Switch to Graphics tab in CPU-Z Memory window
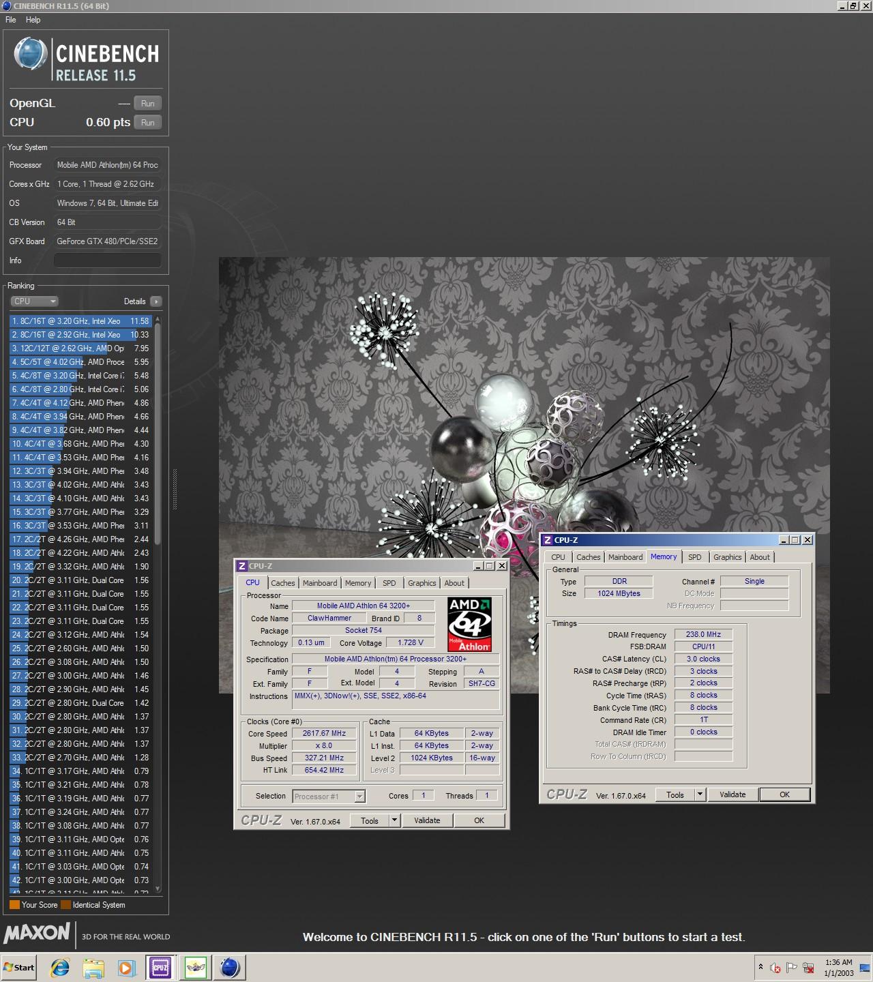Viewport: 873px width, 982px height. (x=727, y=557)
